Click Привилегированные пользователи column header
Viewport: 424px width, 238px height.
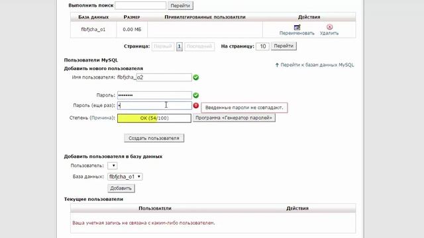point(205,17)
